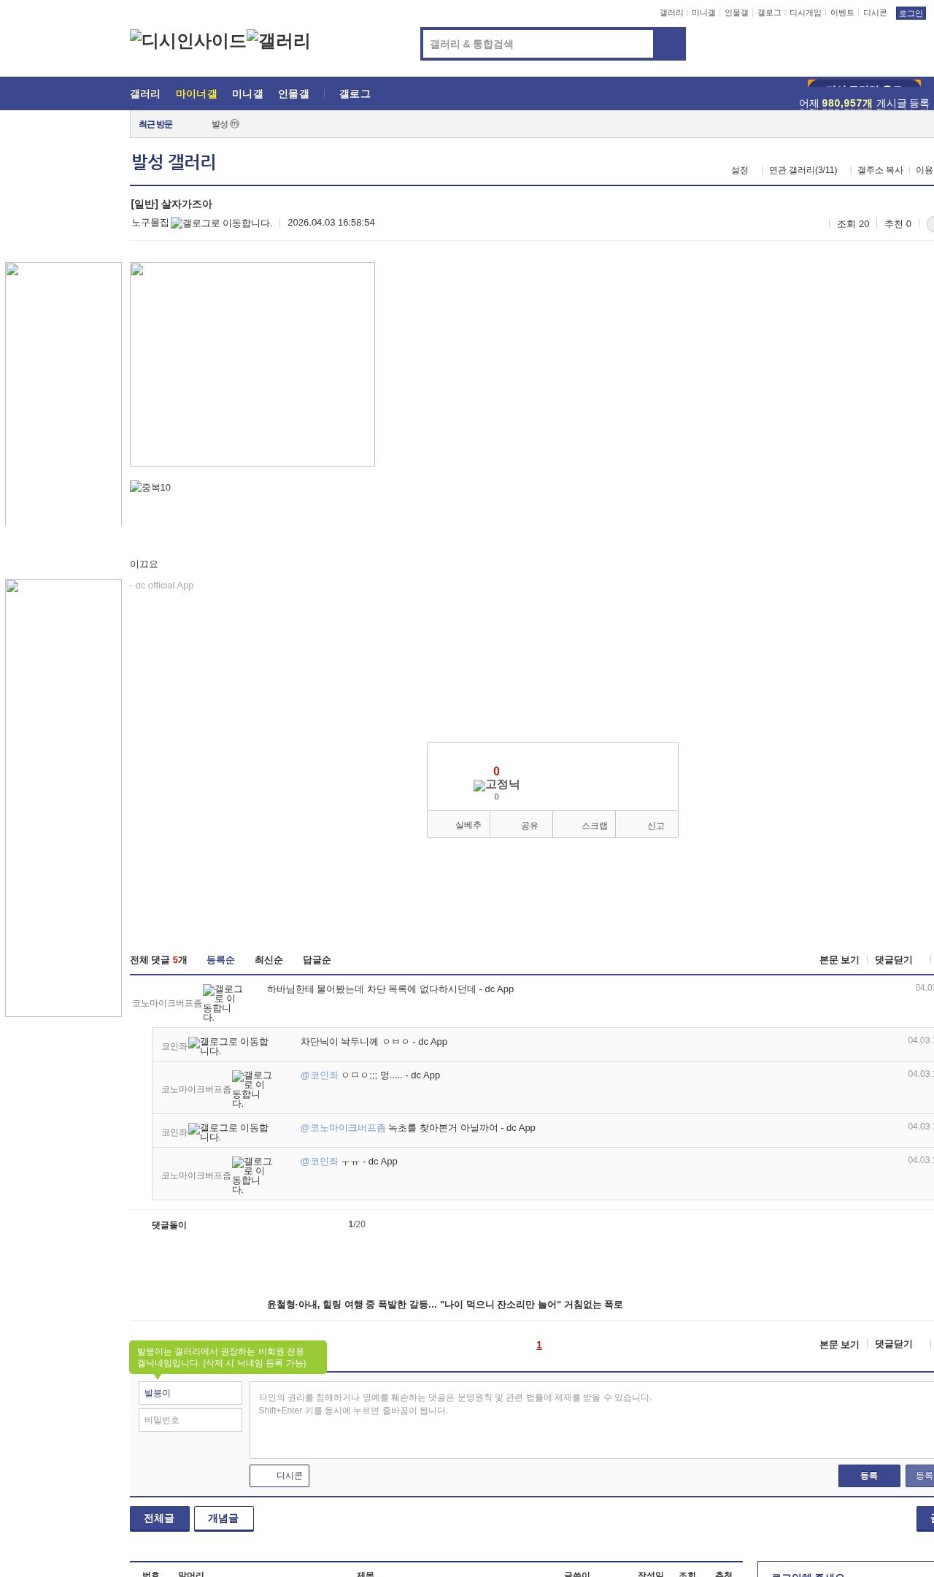The width and height of the screenshot is (934, 1577).
Task: Open 디시콘 from the top utility links
Action: tap(875, 13)
